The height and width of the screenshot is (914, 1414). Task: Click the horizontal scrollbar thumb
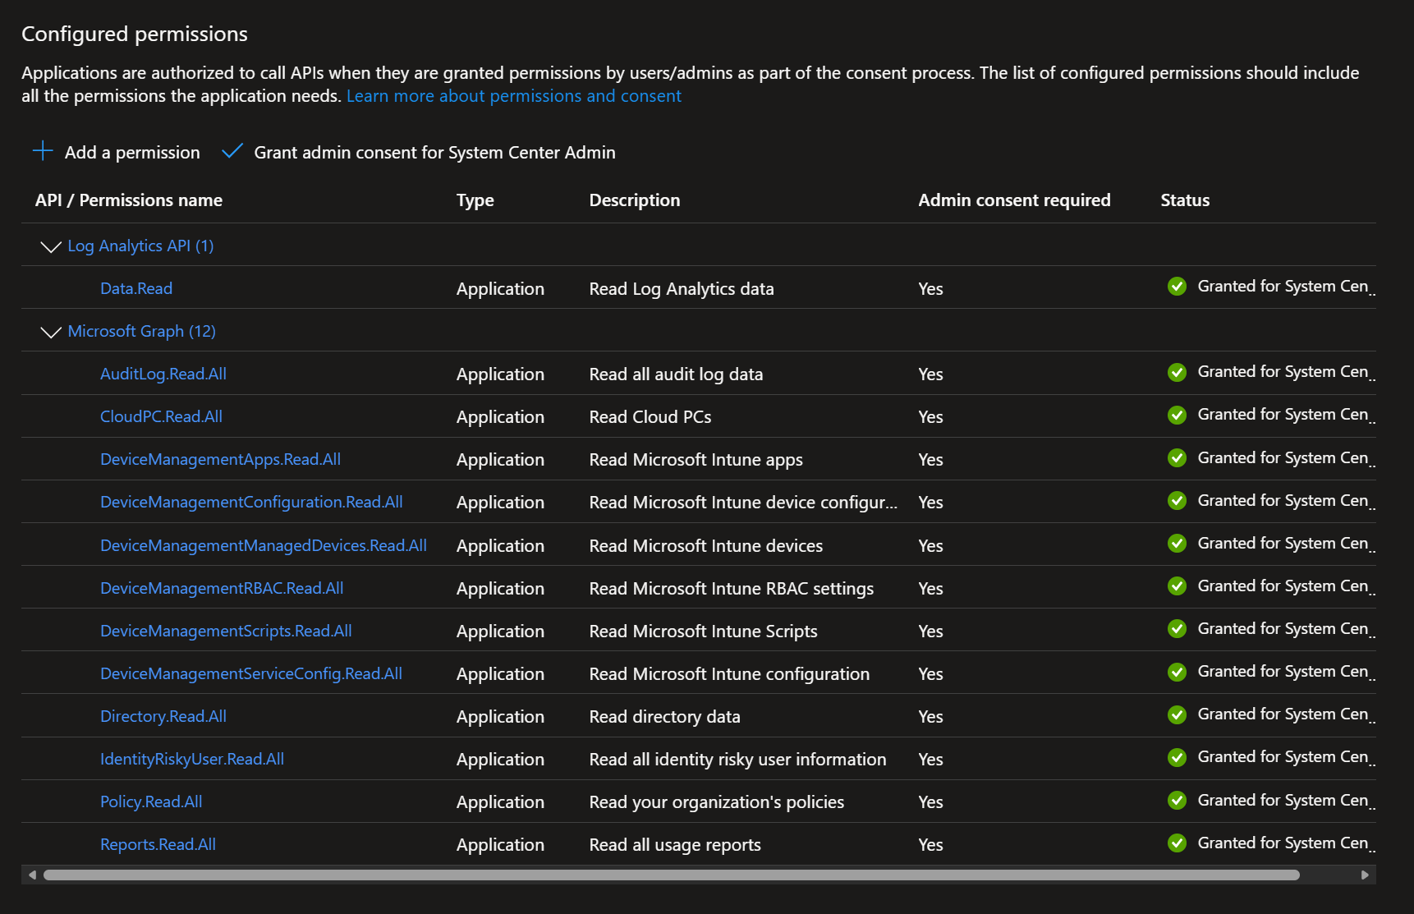click(672, 875)
